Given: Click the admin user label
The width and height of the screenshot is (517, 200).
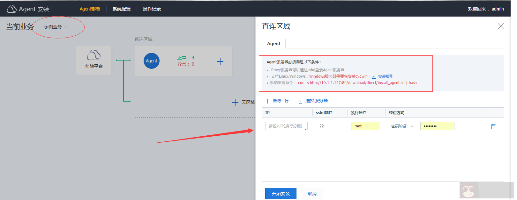Looking at the screenshot, I should pyautogui.click(x=498, y=9).
